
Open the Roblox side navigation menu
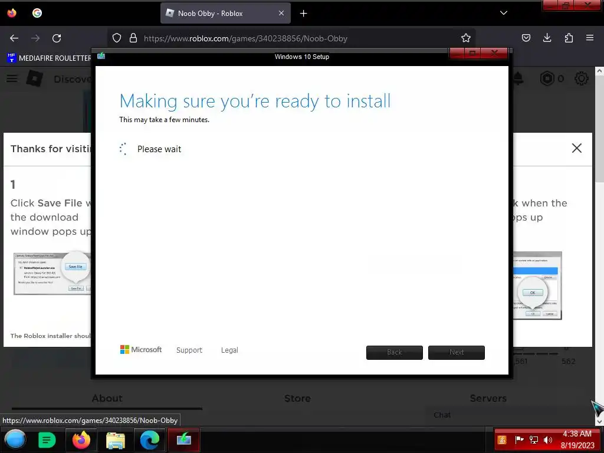click(x=12, y=78)
